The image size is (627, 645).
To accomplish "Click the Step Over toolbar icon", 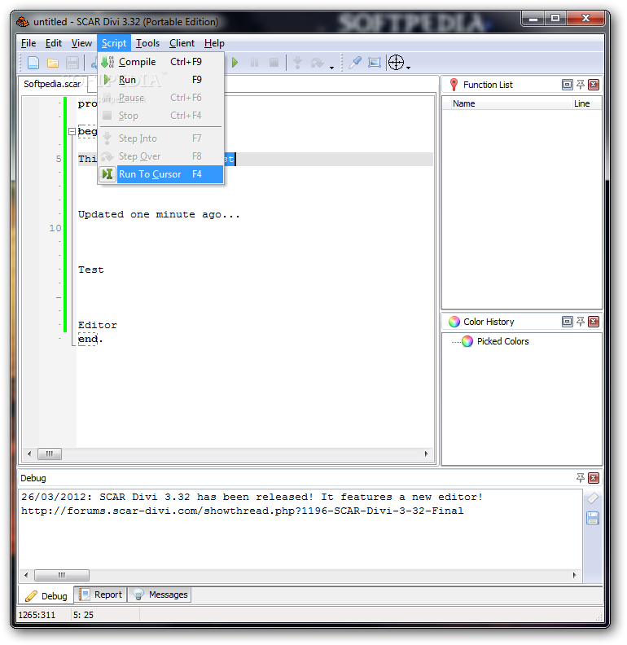I will (317, 63).
